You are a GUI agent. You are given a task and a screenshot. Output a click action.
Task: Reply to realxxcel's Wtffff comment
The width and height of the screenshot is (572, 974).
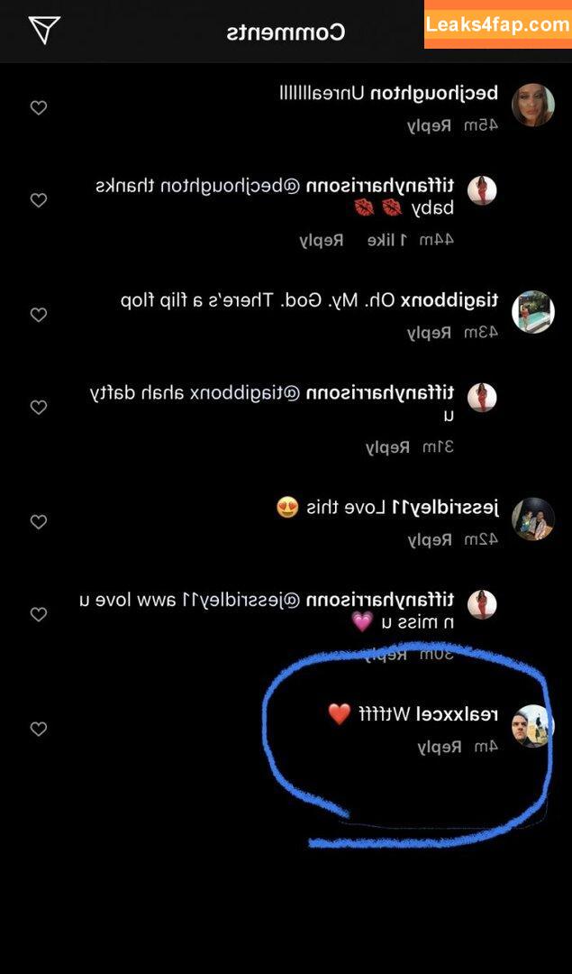440,748
